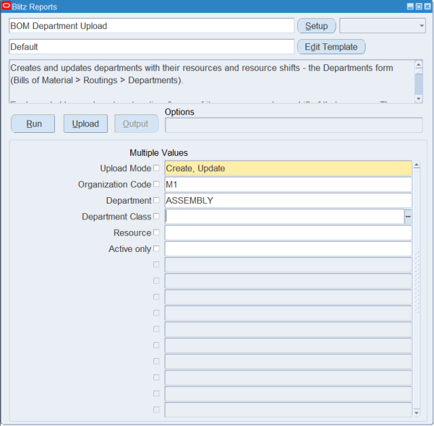The image size is (434, 426).
Task: Click the up arrow of the description scrollbar
Action: (419, 65)
